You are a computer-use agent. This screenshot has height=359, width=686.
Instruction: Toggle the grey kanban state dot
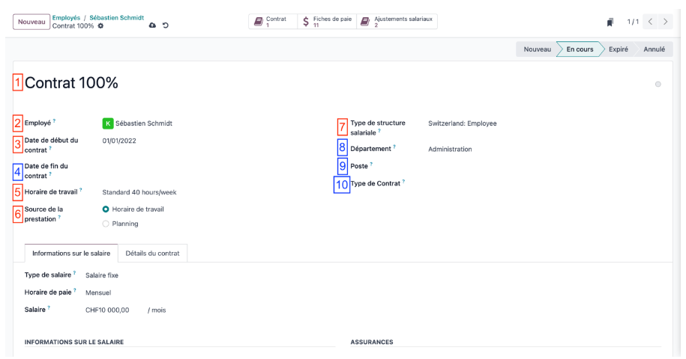click(x=658, y=85)
